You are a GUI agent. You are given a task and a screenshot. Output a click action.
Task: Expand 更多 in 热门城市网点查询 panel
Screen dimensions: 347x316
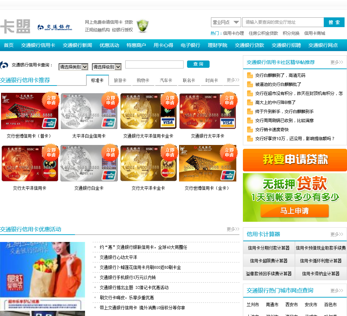tap(337, 291)
